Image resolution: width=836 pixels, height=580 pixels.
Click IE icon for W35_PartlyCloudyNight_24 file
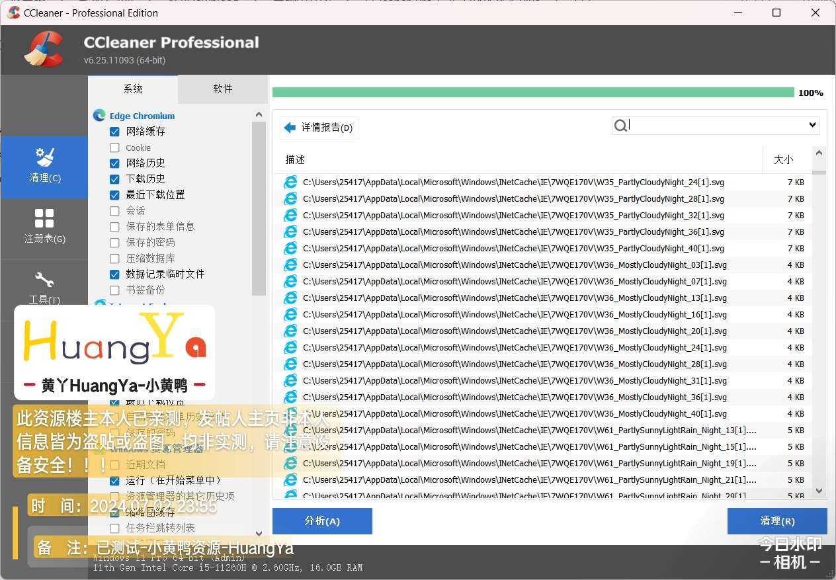[290, 183]
